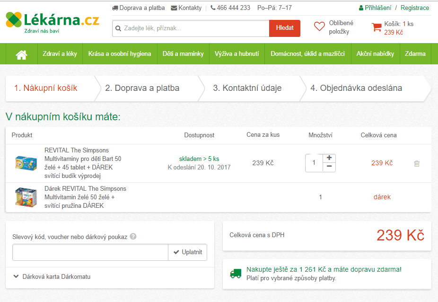Go to step 2. Doprava a platba

tap(142, 88)
